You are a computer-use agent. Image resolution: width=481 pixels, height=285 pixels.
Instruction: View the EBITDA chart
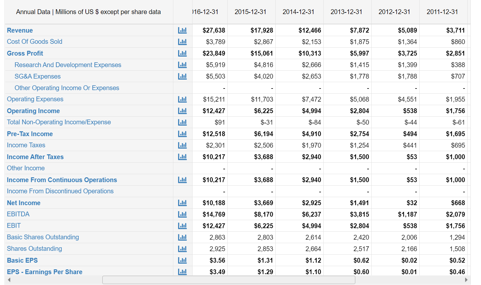point(182,214)
